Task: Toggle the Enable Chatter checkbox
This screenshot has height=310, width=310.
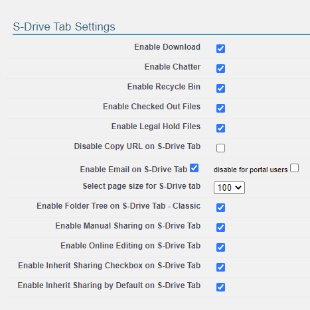Action: tap(220, 68)
